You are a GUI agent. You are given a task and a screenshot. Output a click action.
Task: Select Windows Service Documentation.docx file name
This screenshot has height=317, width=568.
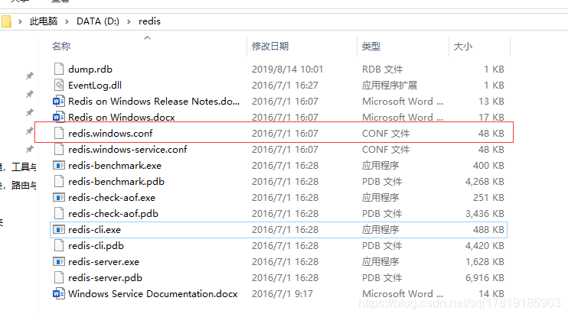153,294
